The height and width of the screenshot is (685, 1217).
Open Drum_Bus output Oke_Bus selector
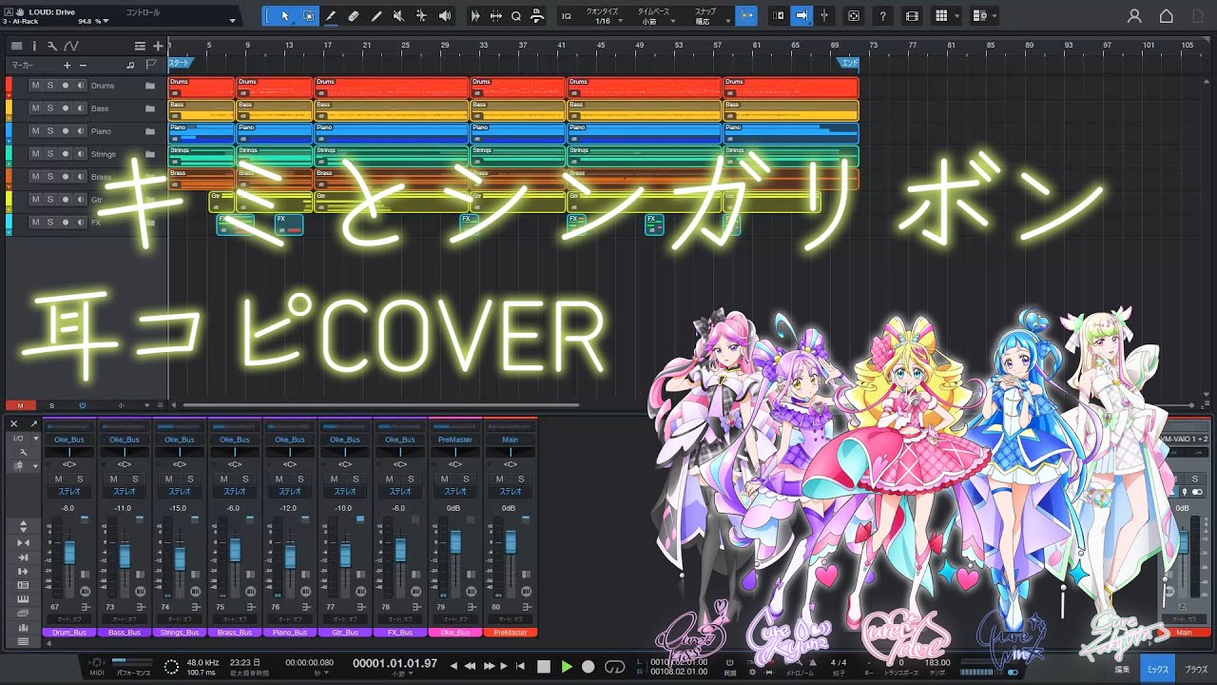(x=69, y=440)
